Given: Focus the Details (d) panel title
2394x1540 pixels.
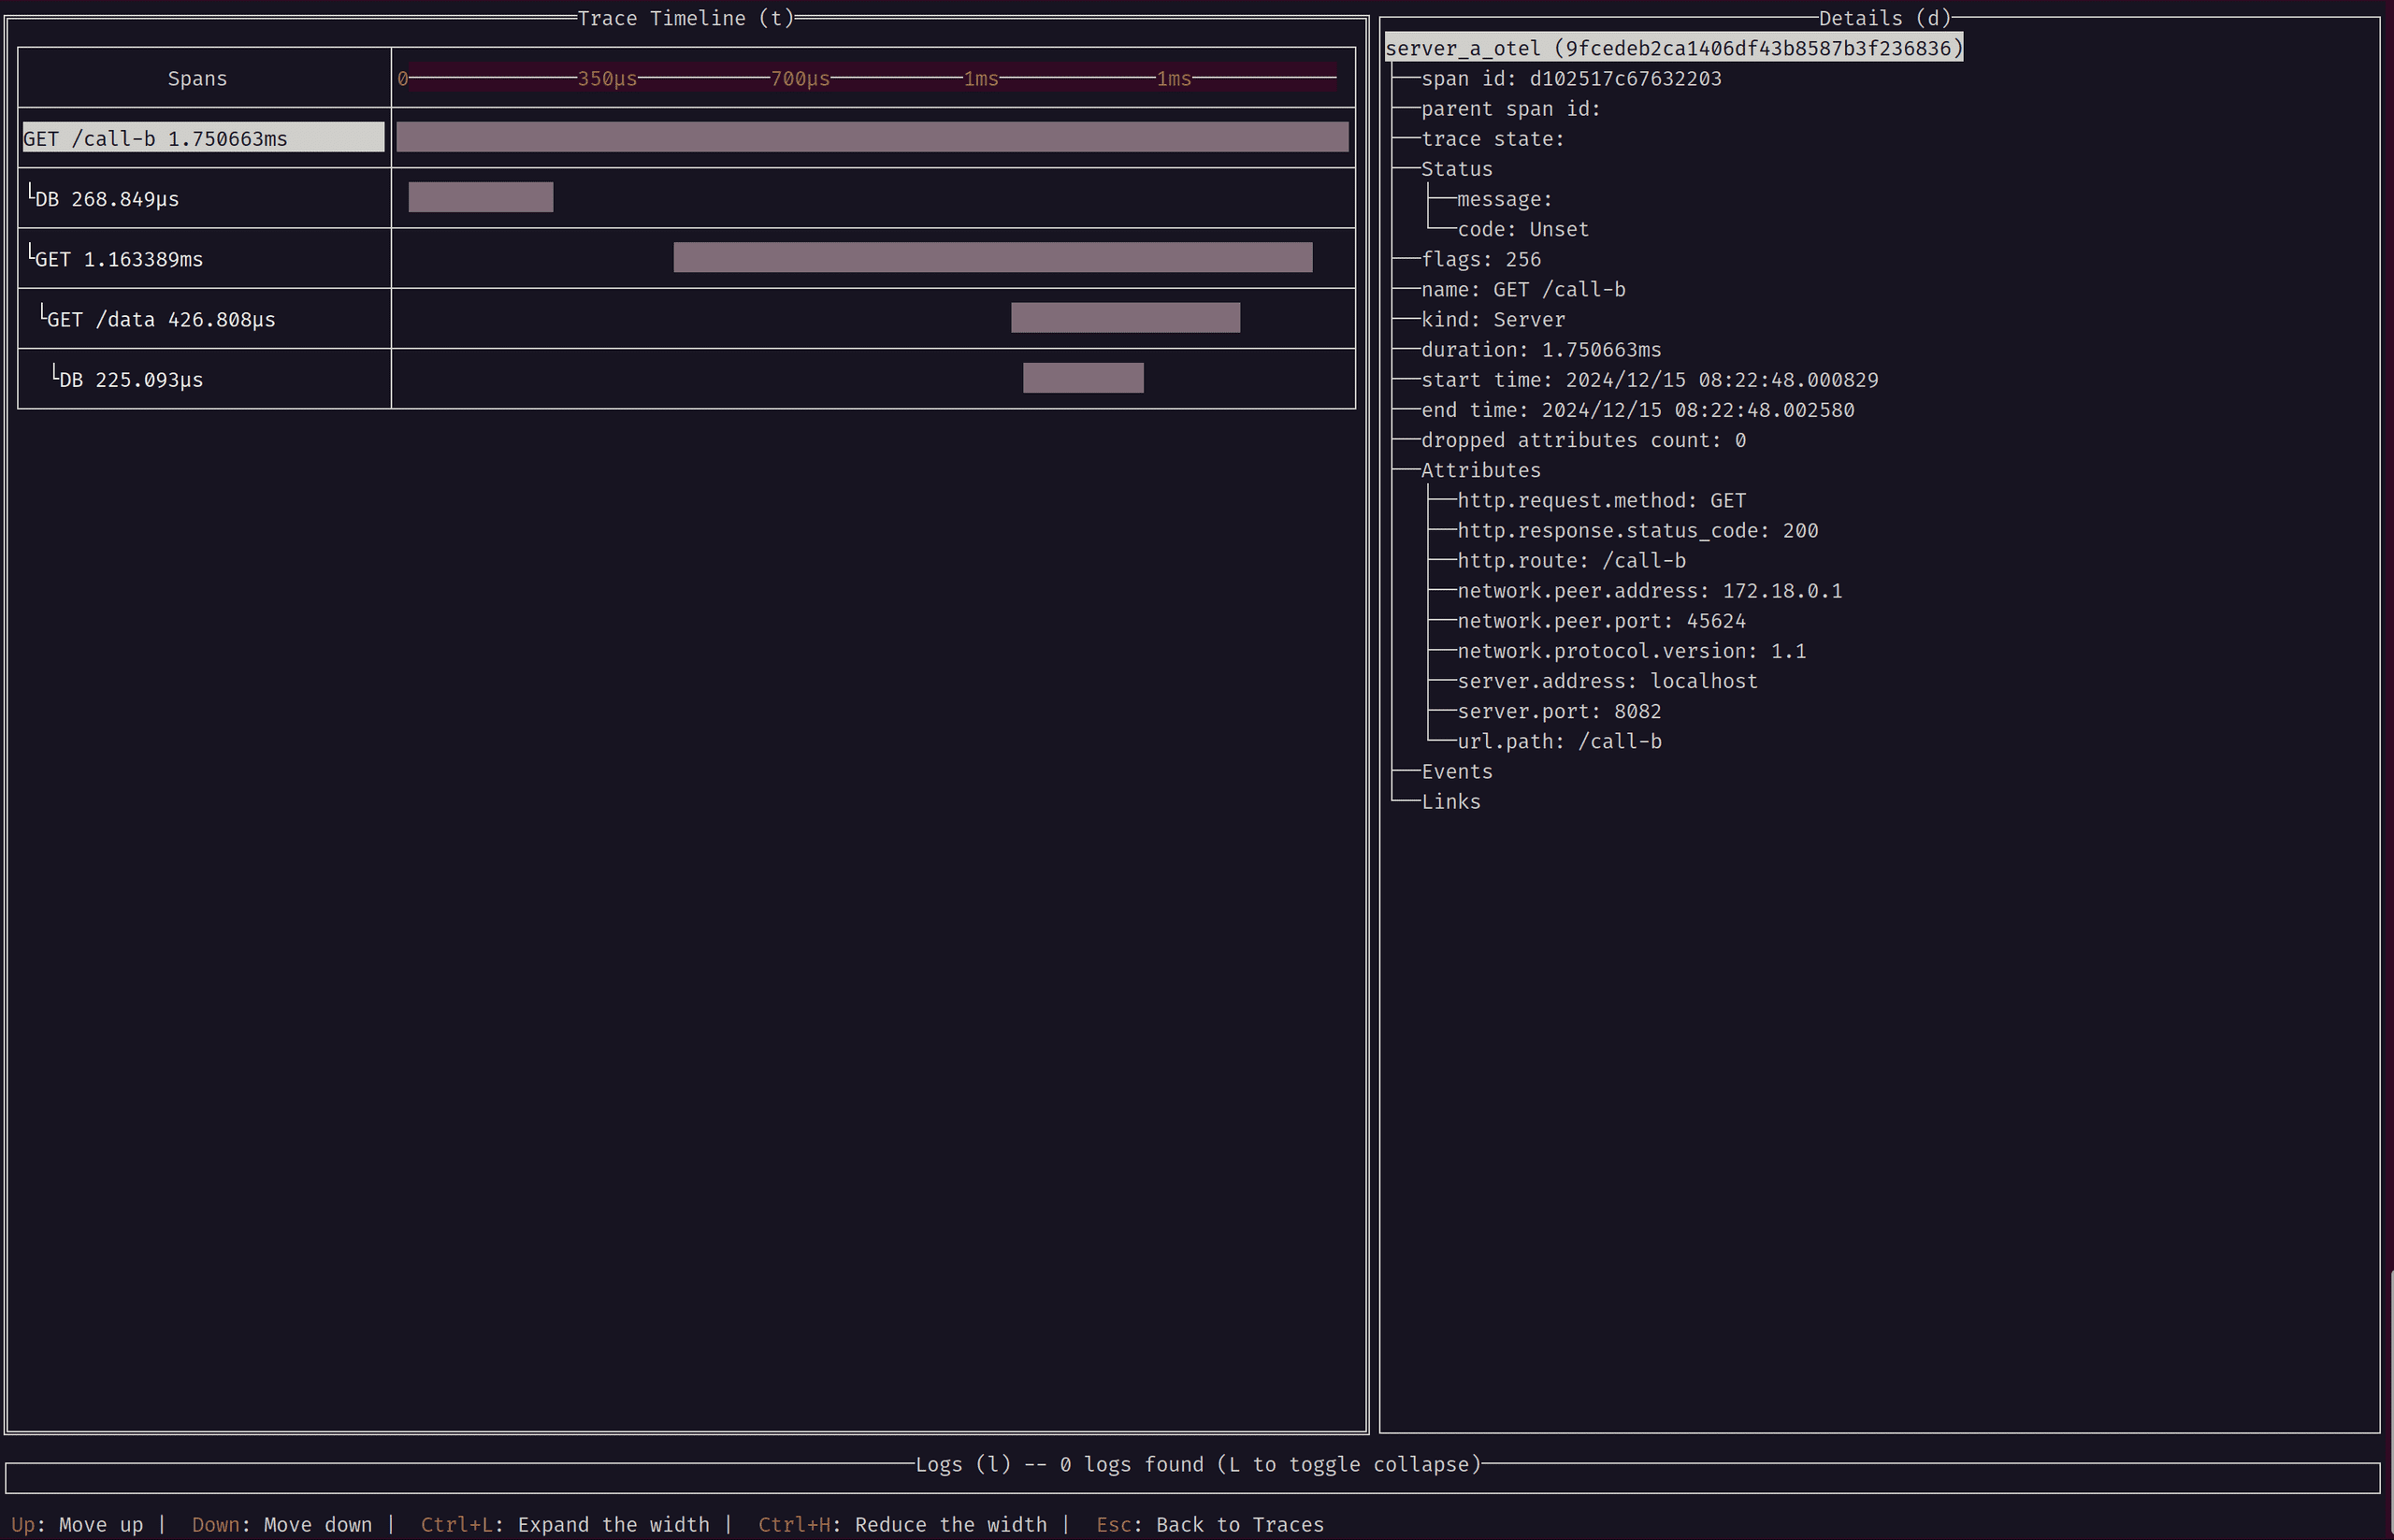Looking at the screenshot, I should 1884,18.
